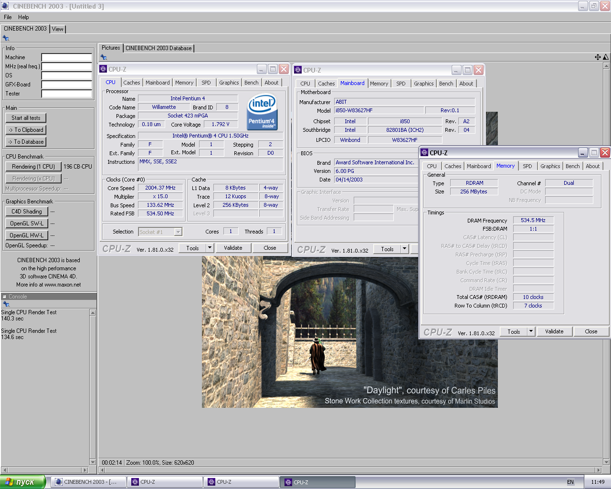Switch to CINEBENCH 2003 Database tab
The height and width of the screenshot is (489, 611).
coord(158,48)
